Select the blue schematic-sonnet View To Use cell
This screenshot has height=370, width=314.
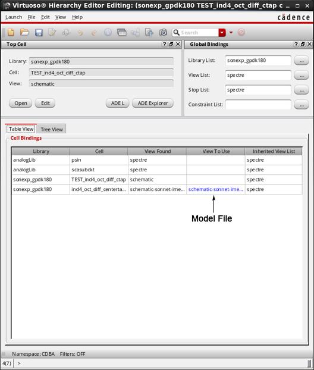216,189
